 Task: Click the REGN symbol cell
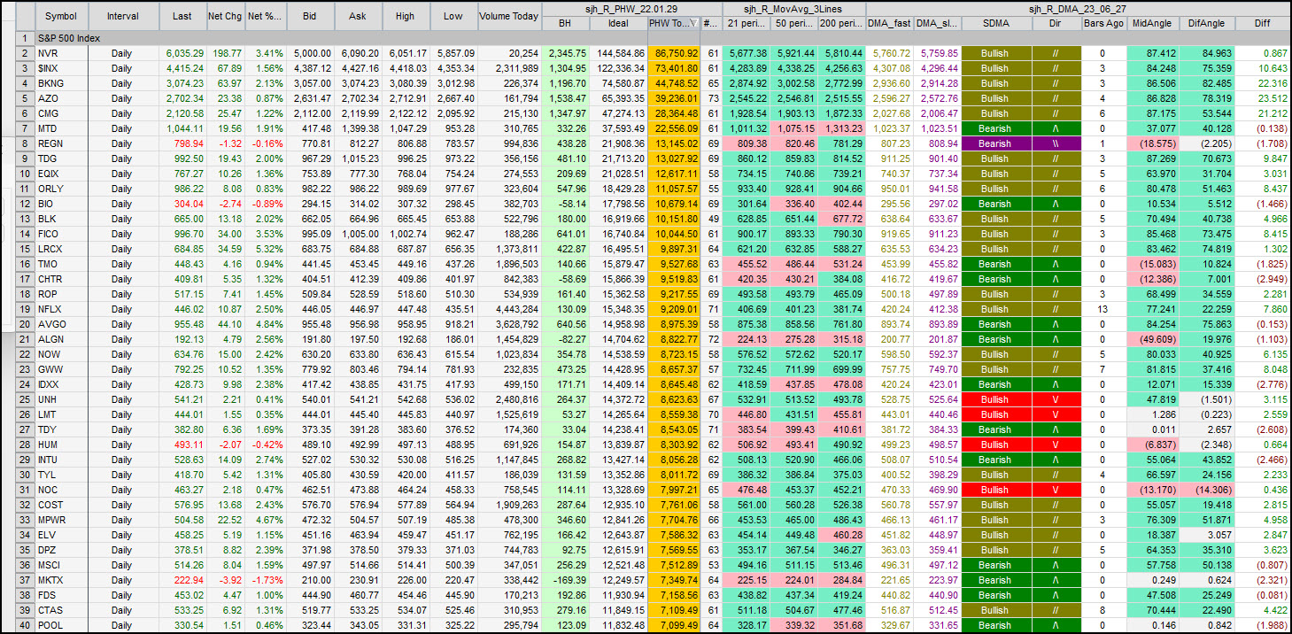click(x=61, y=143)
